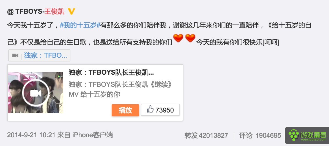Viewport: 329px width, 146px height.
Task: Click the yellow verified V badge
Action: (71, 12)
